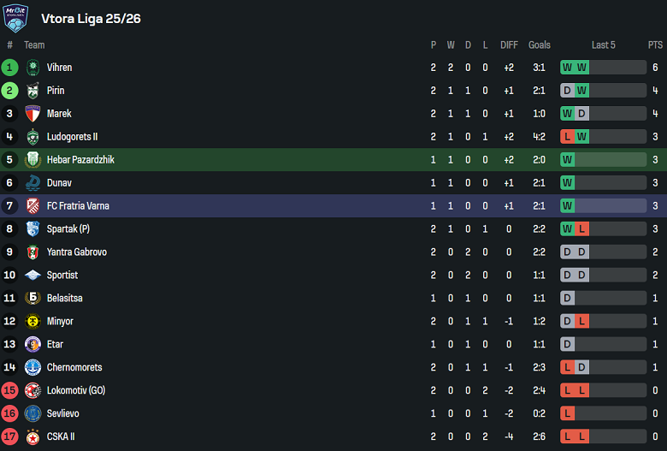Screen dimensions: 667x451
Task: Click the CSKA II red crest
Action: pos(32,436)
